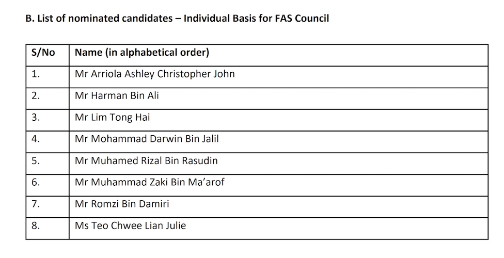Select the Mr Lim Tong Hai row
Viewport: 504px width, 258px height.
pos(112,118)
